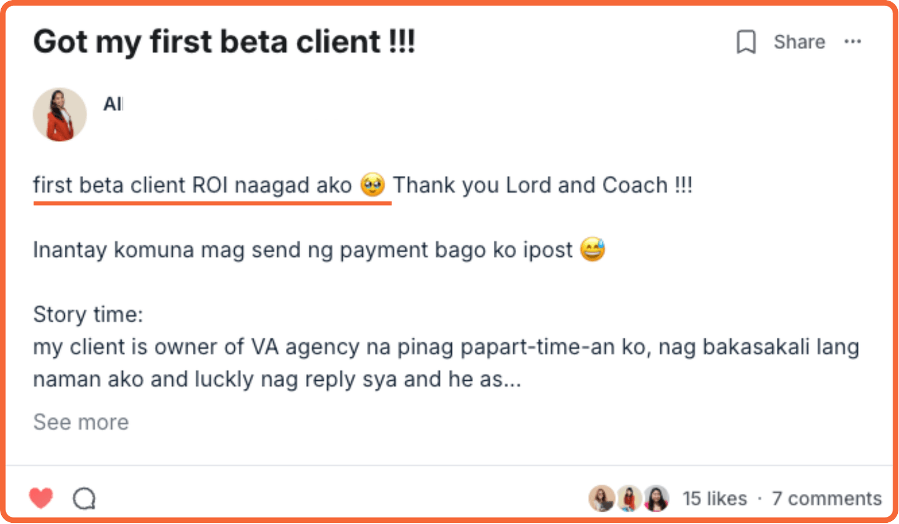Image resolution: width=899 pixels, height=524 pixels.
Task: Click the author name beside the avatar
Action: pyautogui.click(x=113, y=104)
